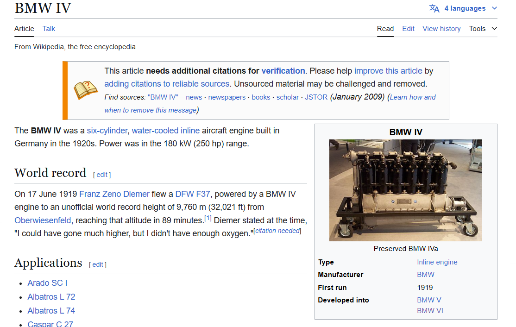Open BMW VI infobox link
516x327 pixels.
430,310
